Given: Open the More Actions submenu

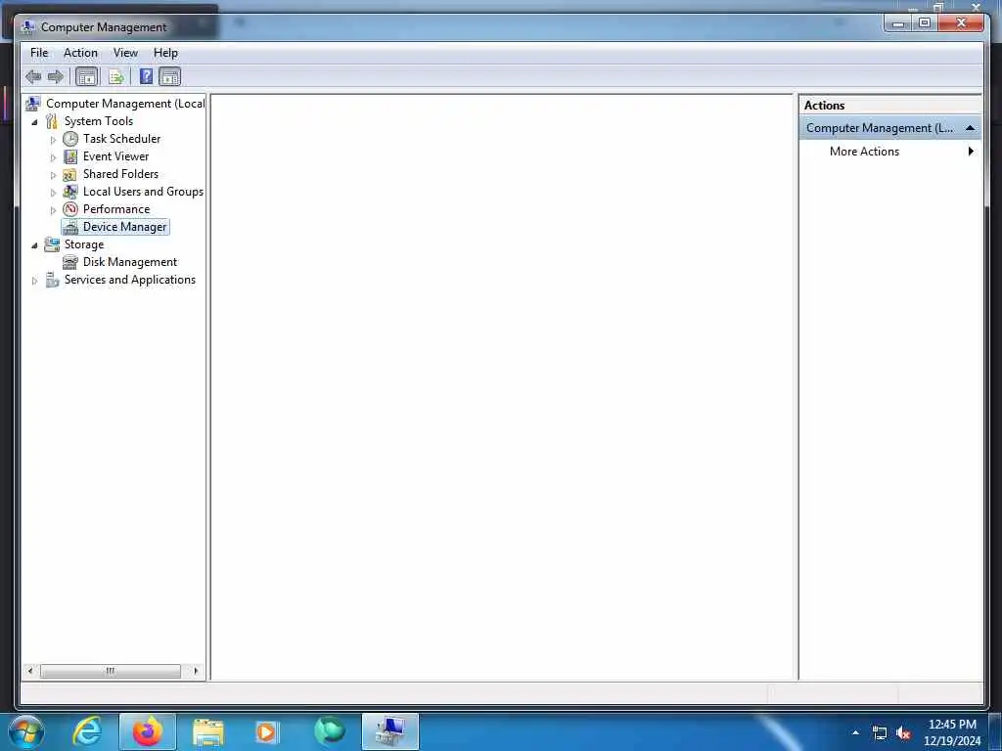Looking at the screenshot, I should click(890, 152).
